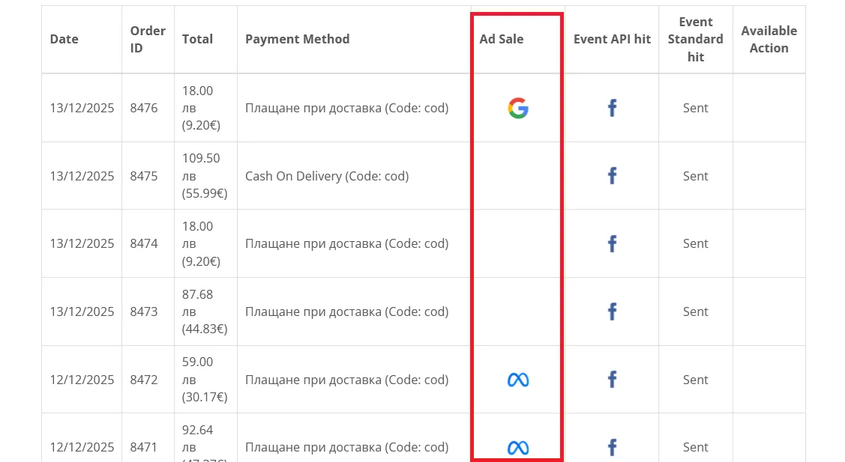Image resolution: width=845 pixels, height=462 pixels.
Task: Click the Facebook icon for order 8471
Action: click(612, 447)
